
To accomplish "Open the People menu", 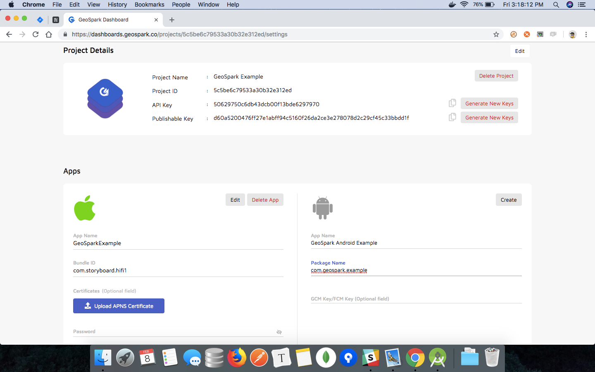I will point(181,5).
